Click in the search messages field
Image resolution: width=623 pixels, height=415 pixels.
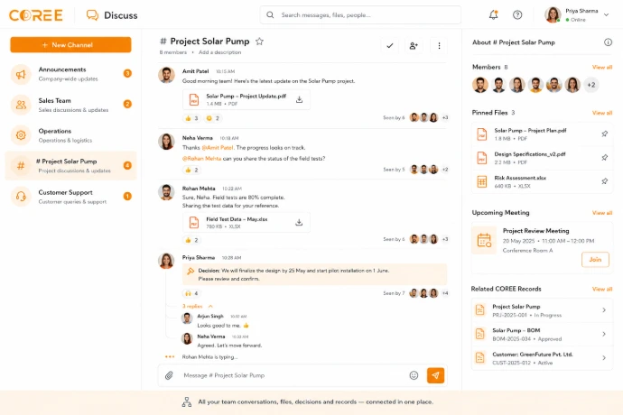coord(360,15)
